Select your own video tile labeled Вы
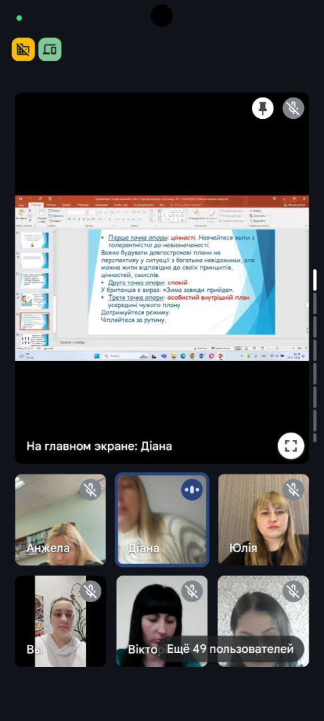 pos(61,622)
